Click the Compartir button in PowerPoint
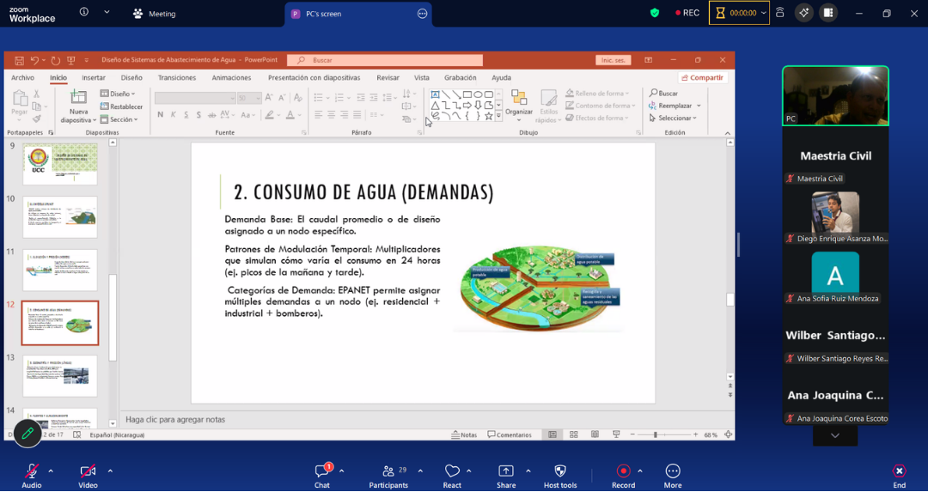928x492 pixels. [702, 77]
